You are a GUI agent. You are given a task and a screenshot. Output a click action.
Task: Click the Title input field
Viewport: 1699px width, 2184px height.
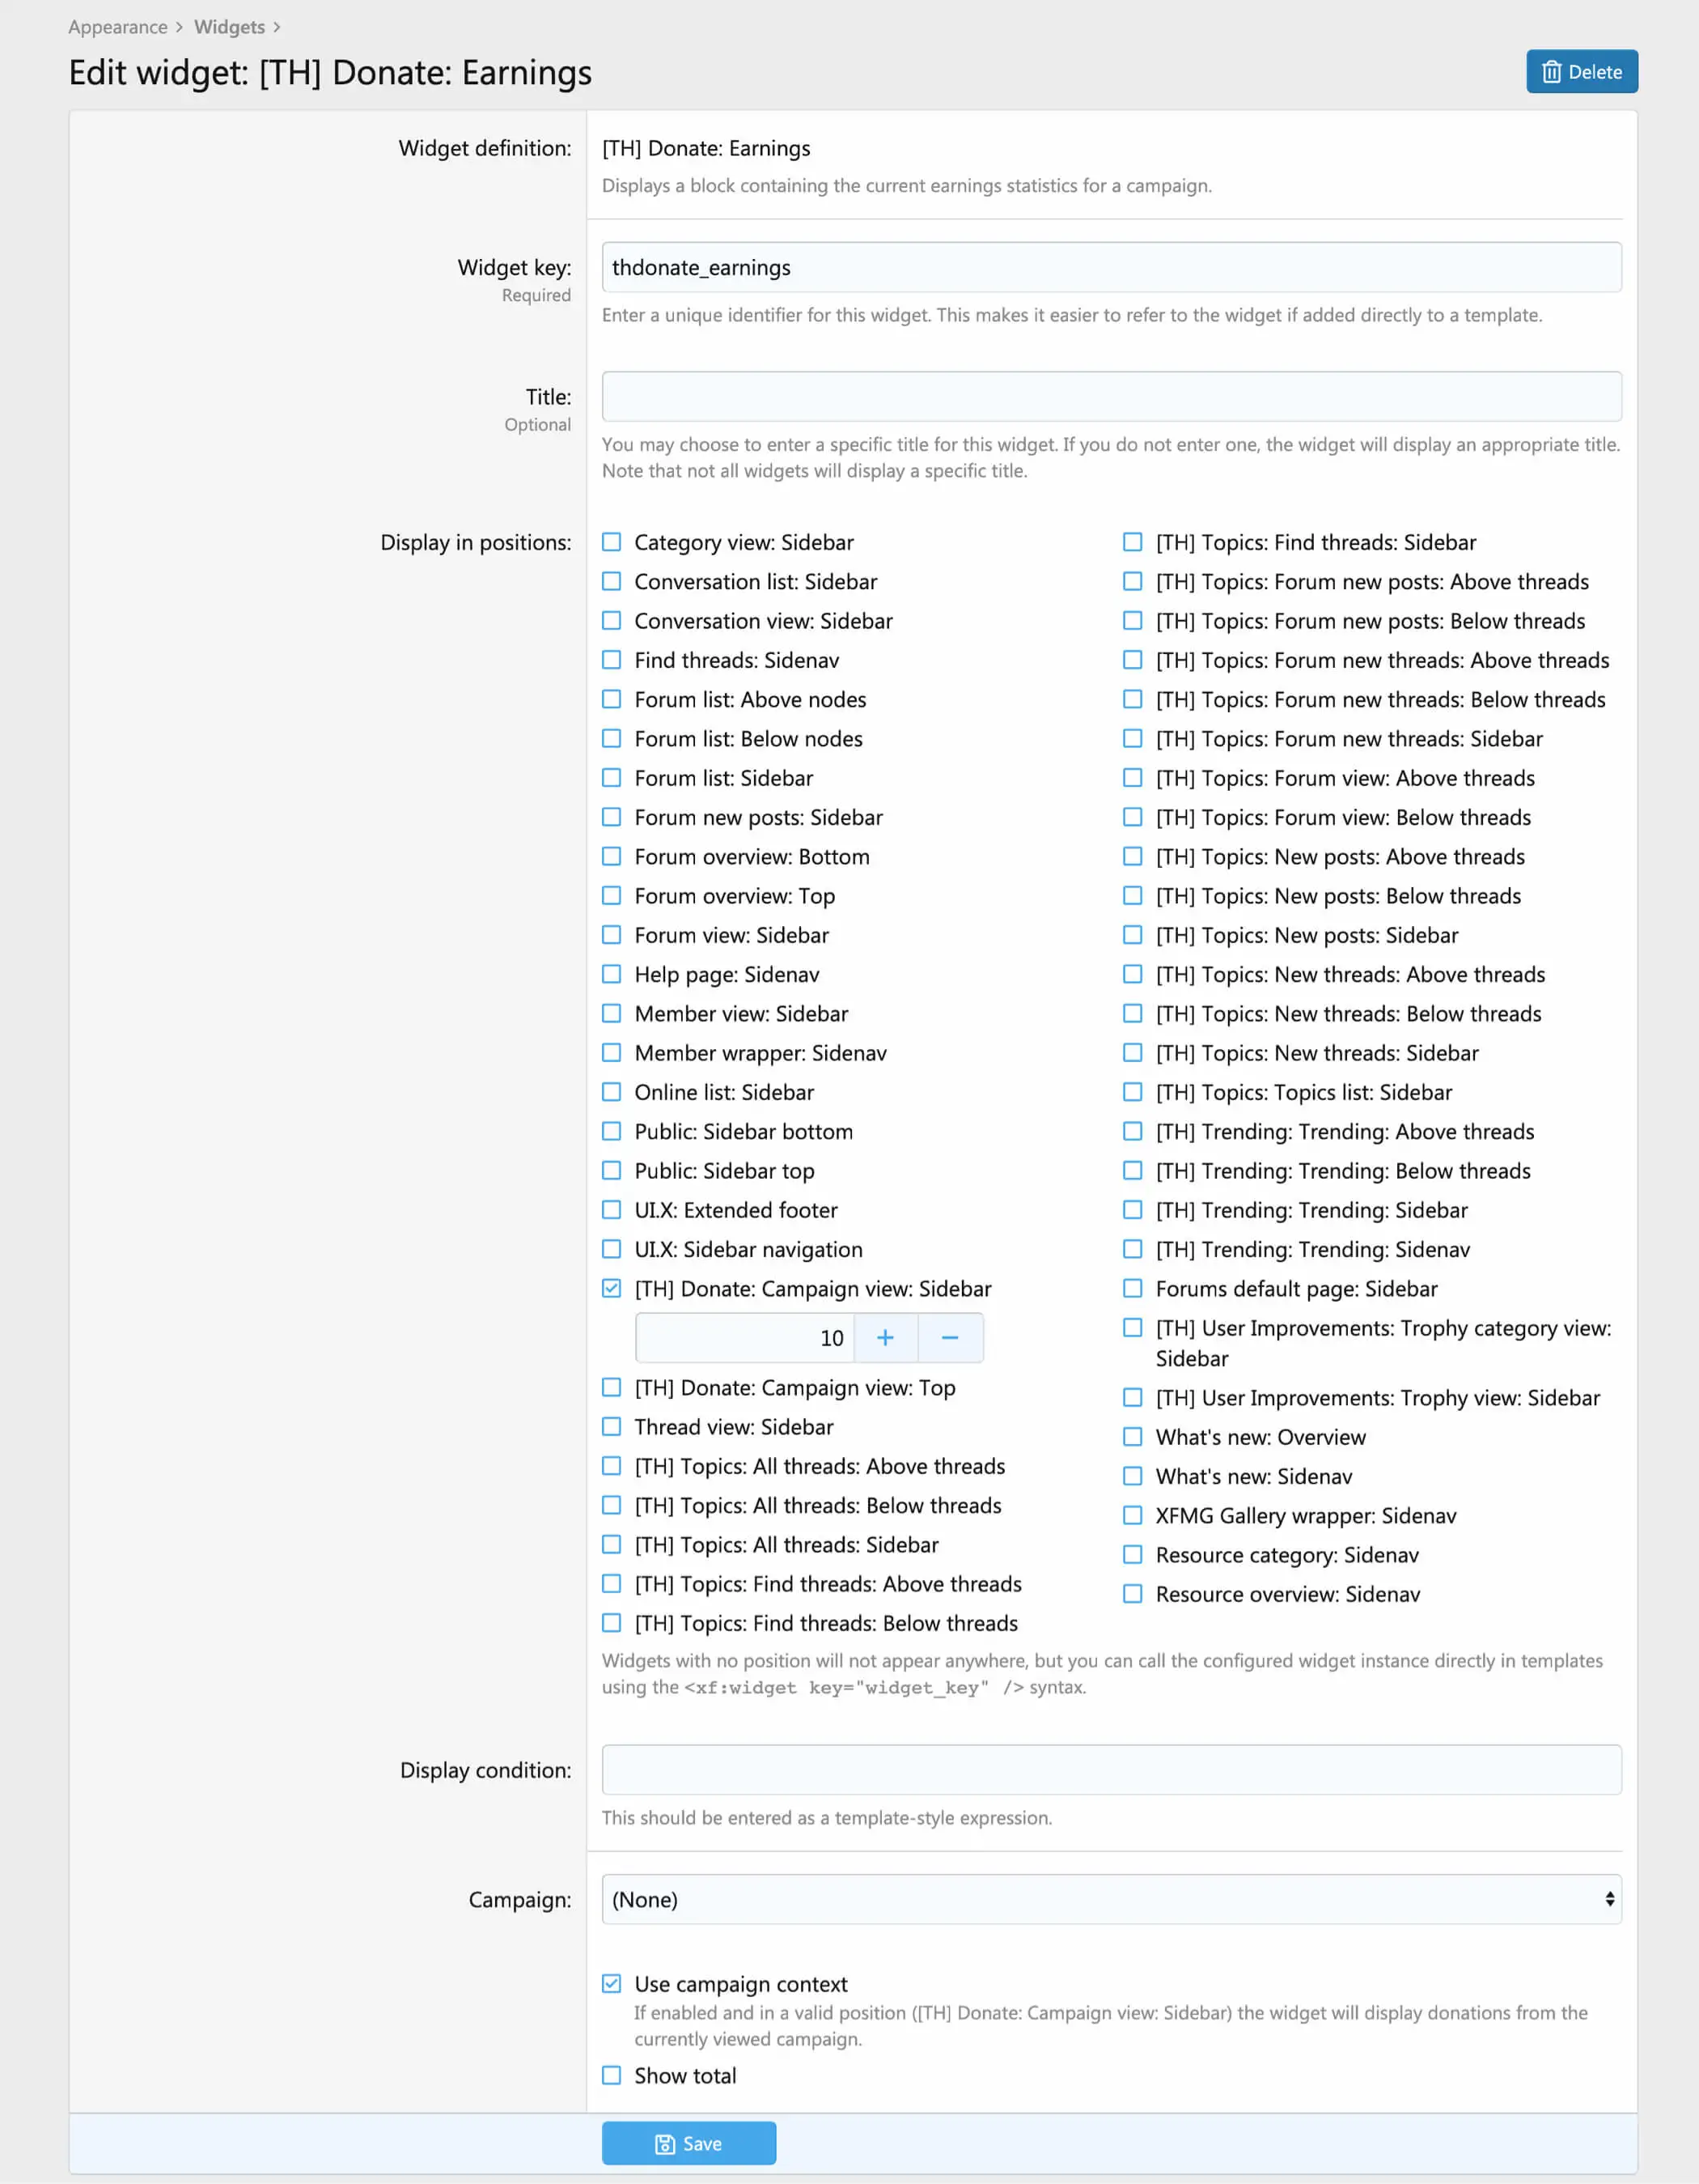click(1110, 397)
